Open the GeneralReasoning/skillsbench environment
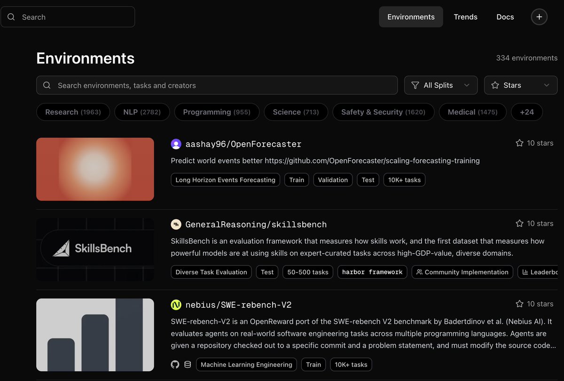 pyautogui.click(x=256, y=225)
